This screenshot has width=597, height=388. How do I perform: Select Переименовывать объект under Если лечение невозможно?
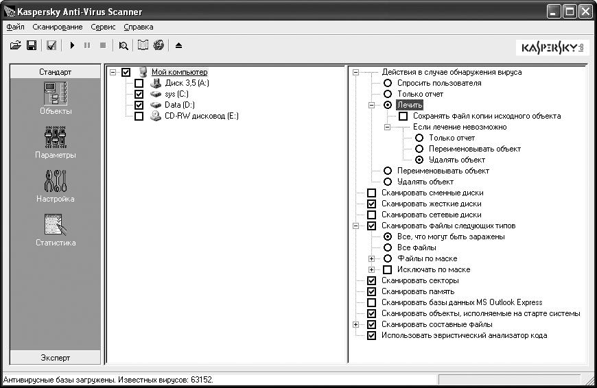[419, 149]
